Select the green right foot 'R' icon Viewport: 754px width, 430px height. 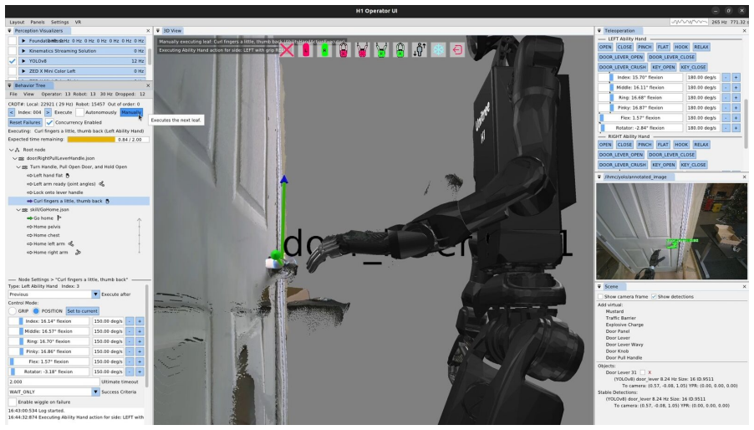coord(324,50)
